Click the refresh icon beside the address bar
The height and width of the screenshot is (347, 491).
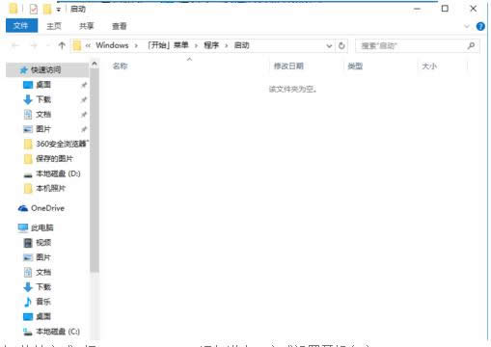click(341, 45)
